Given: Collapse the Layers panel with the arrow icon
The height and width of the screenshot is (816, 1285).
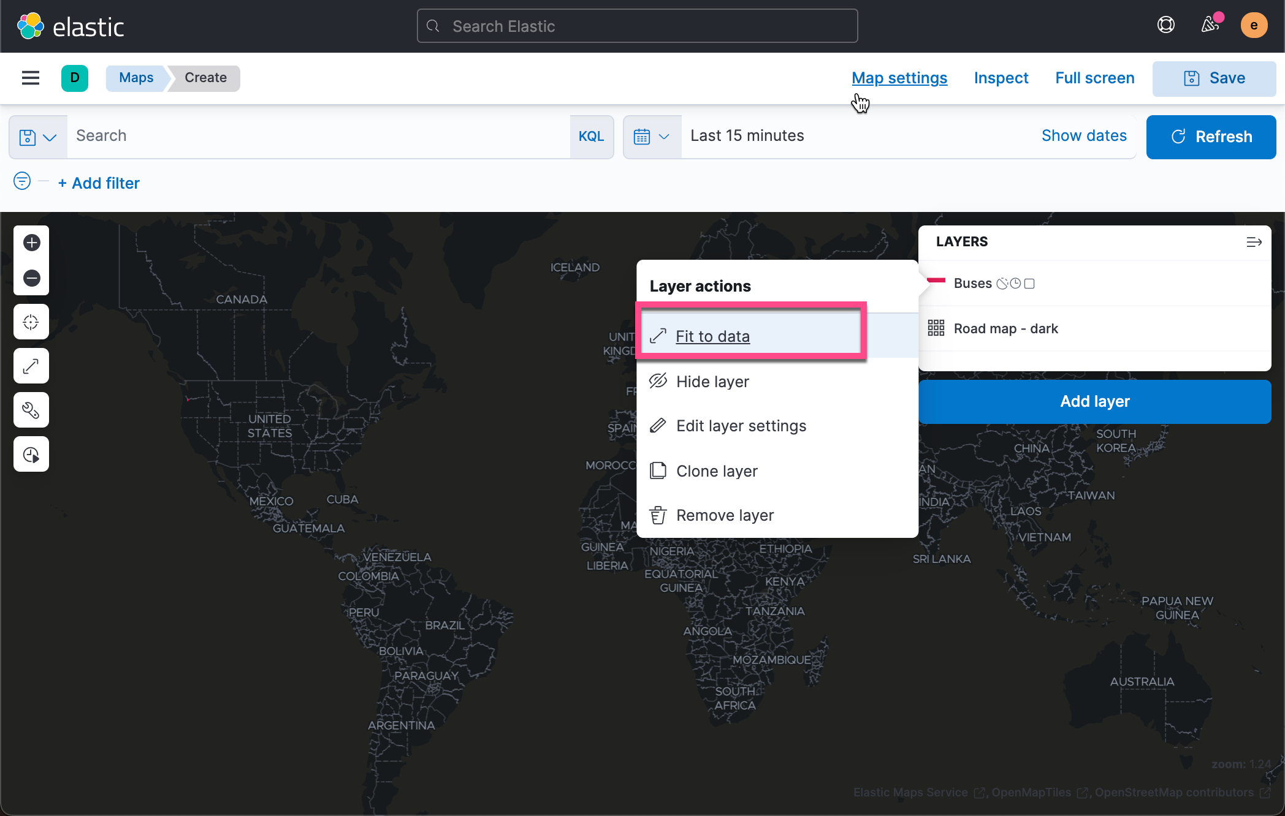Looking at the screenshot, I should click(1254, 242).
